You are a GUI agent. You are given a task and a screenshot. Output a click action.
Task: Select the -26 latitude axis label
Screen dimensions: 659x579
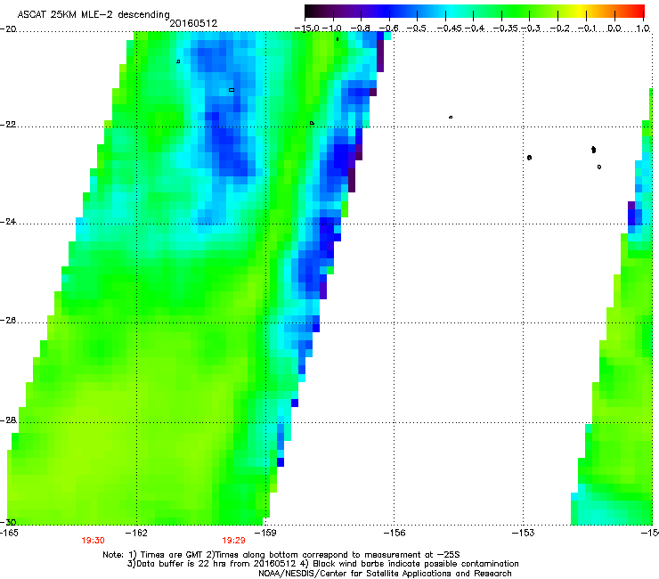point(8,321)
